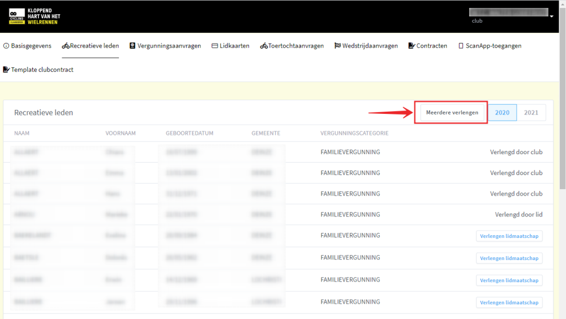Click the 'Verlengd door lid' status text
The image size is (566, 319).
click(x=518, y=215)
